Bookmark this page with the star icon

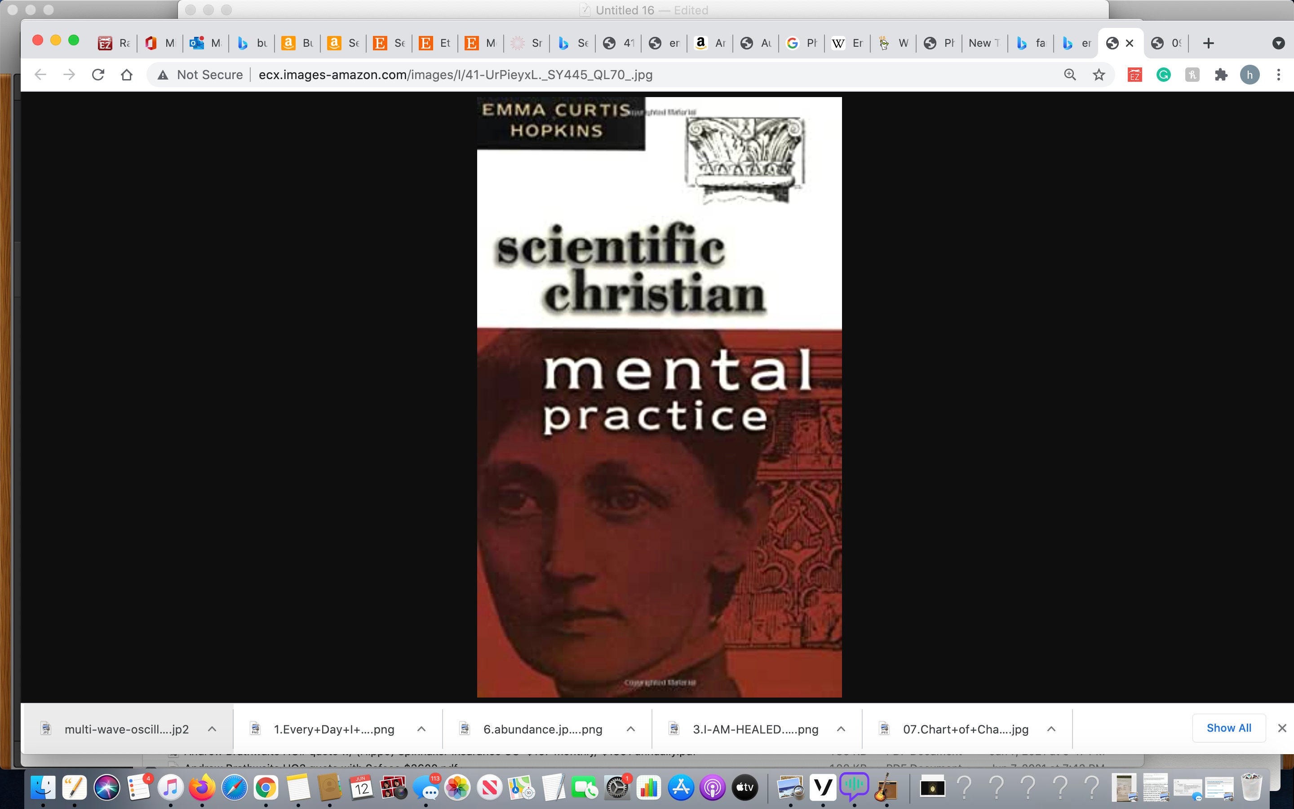point(1099,75)
